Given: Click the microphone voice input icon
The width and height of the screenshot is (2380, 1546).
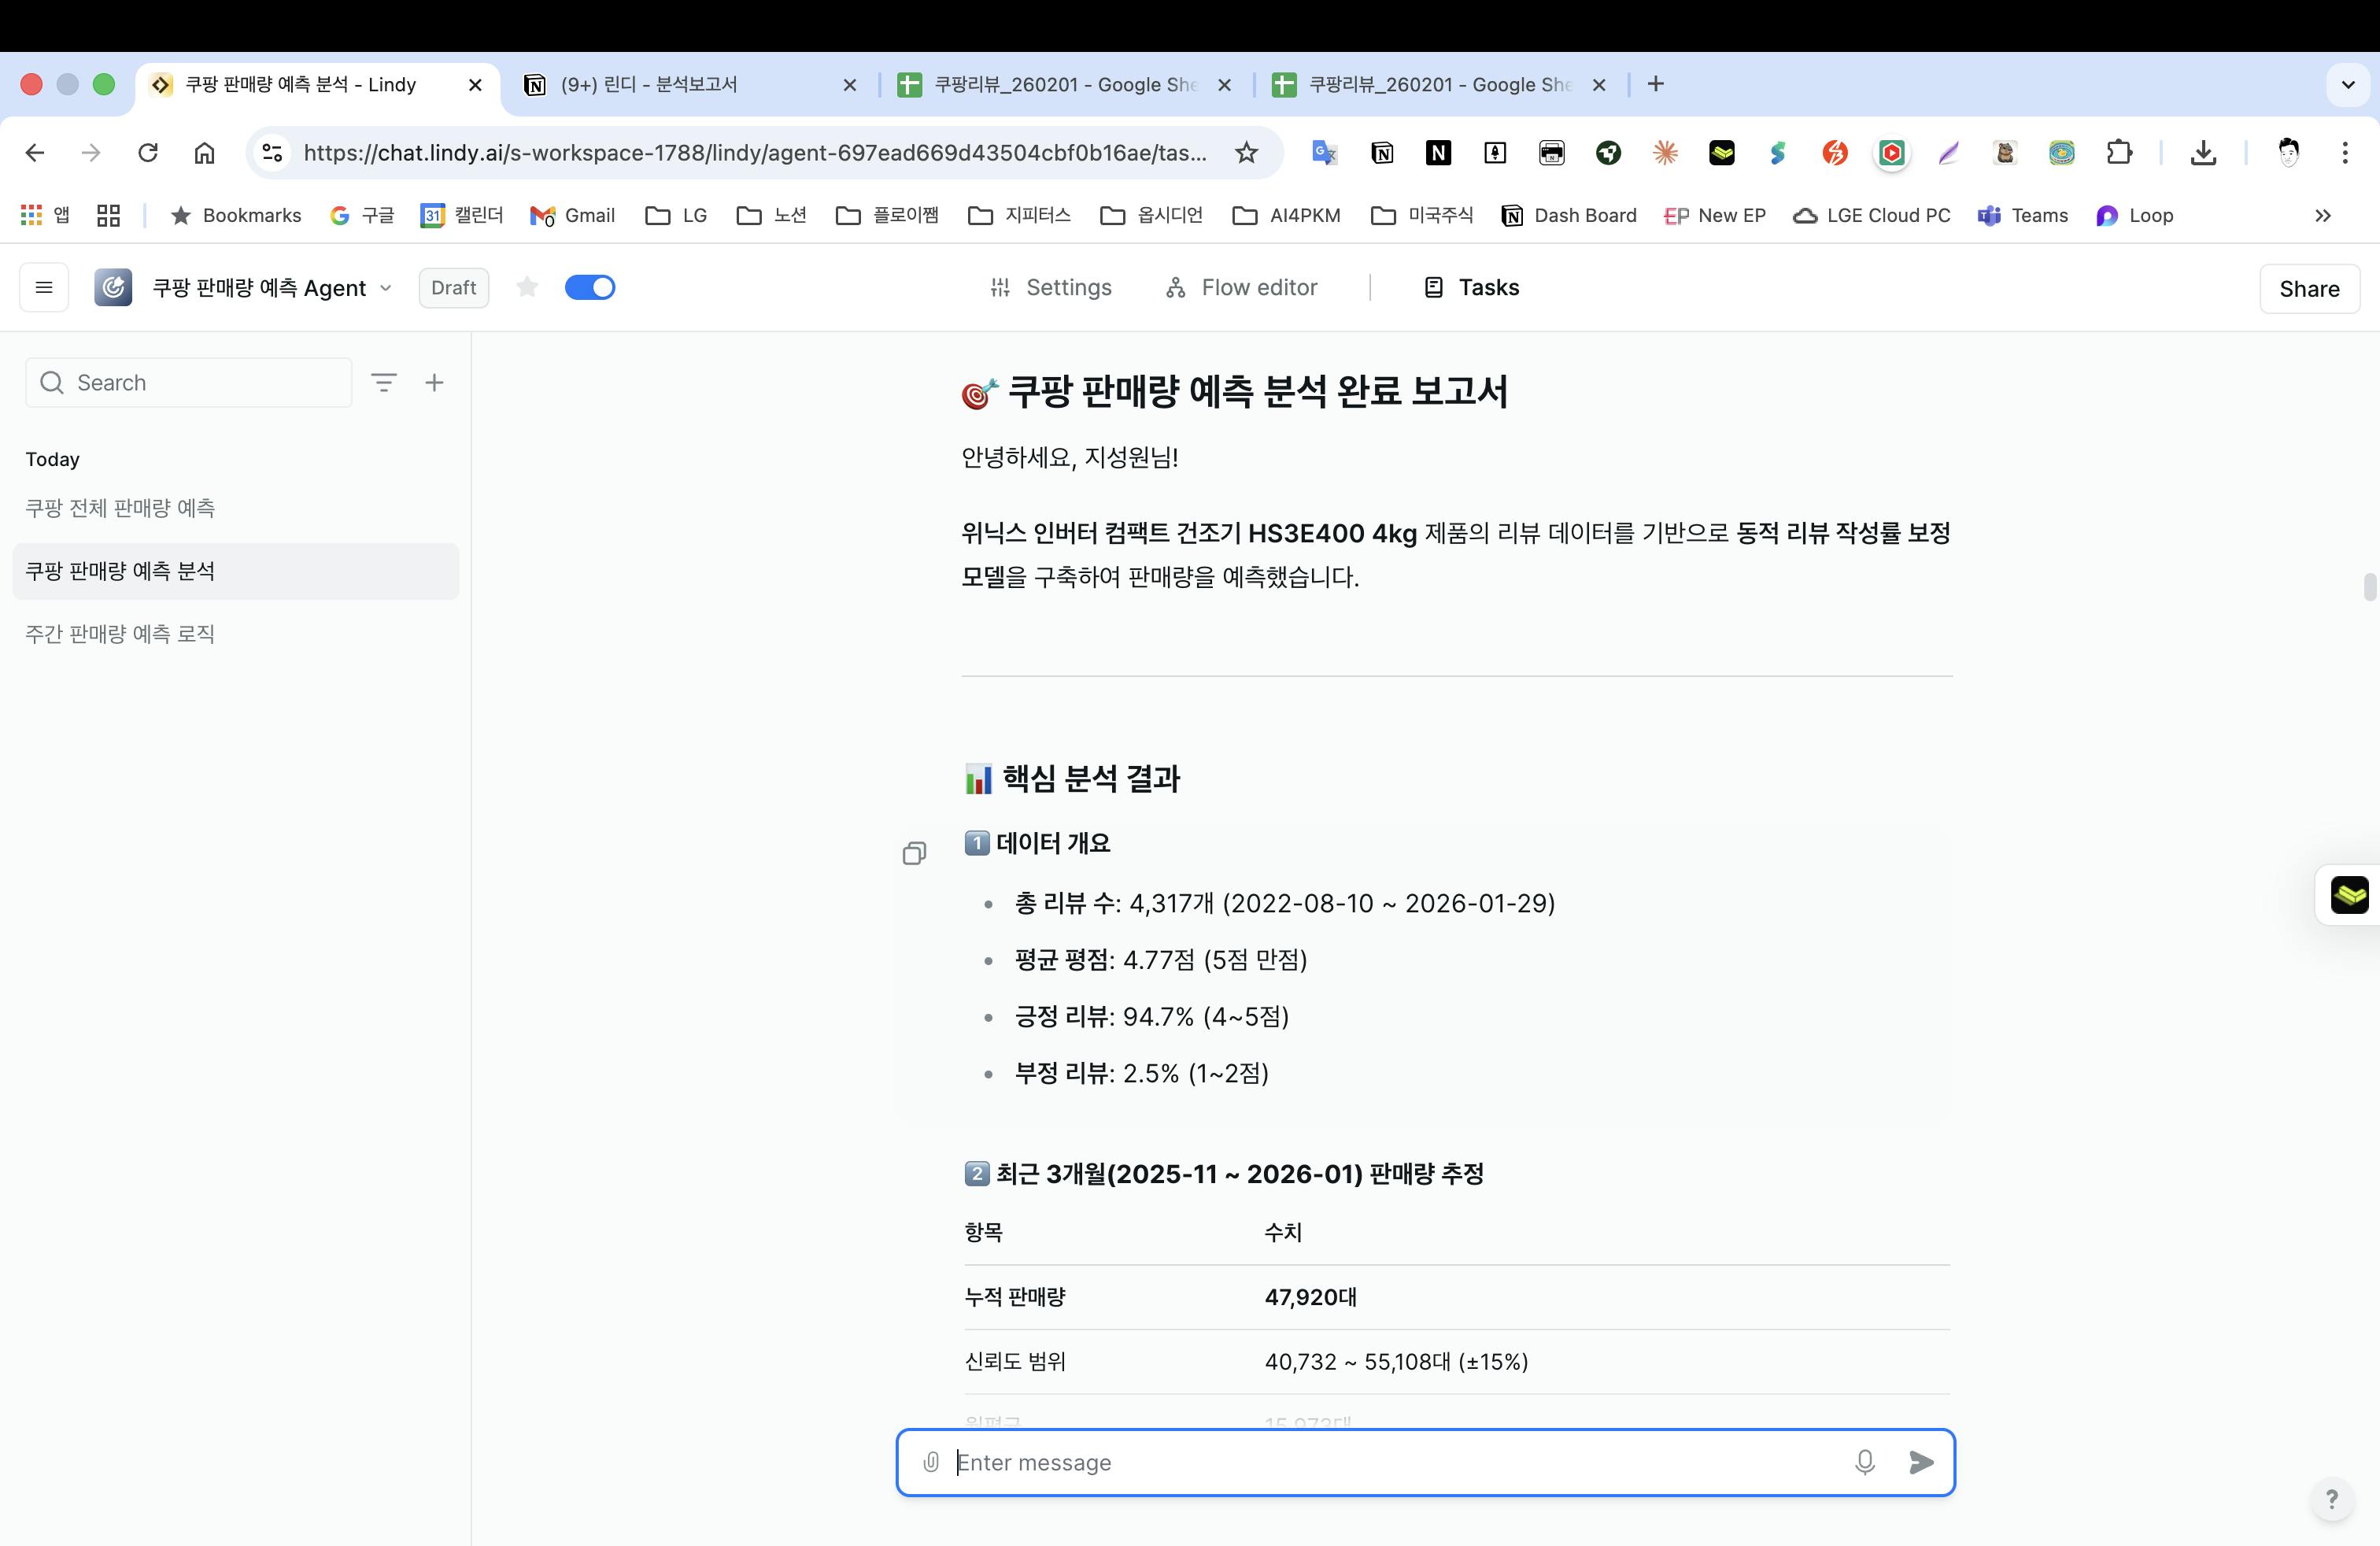Looking at the screenshot, I should click(x=1864, y=1462).
